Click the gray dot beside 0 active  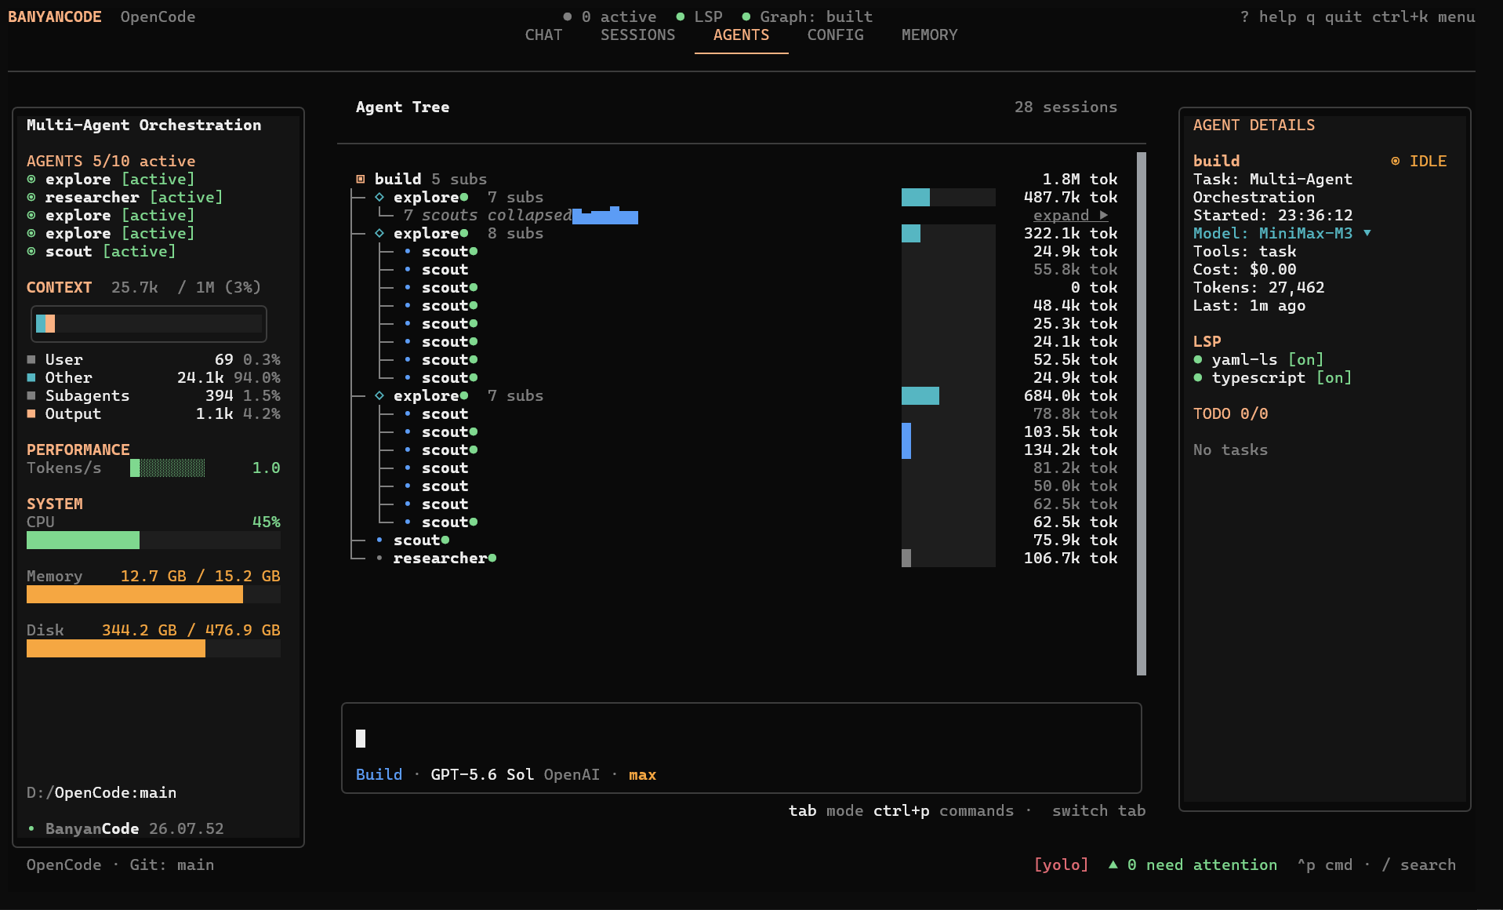tap(568, 16)
